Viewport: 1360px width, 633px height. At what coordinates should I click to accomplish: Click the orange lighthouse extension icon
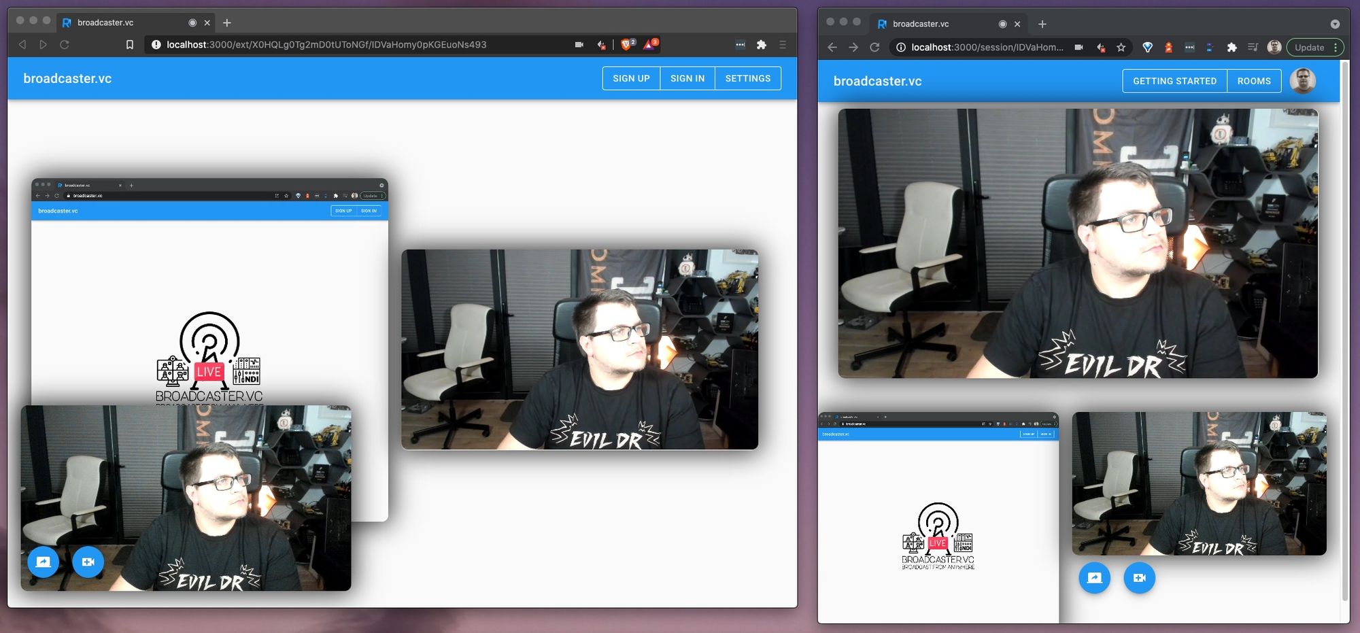[1168, 47]
